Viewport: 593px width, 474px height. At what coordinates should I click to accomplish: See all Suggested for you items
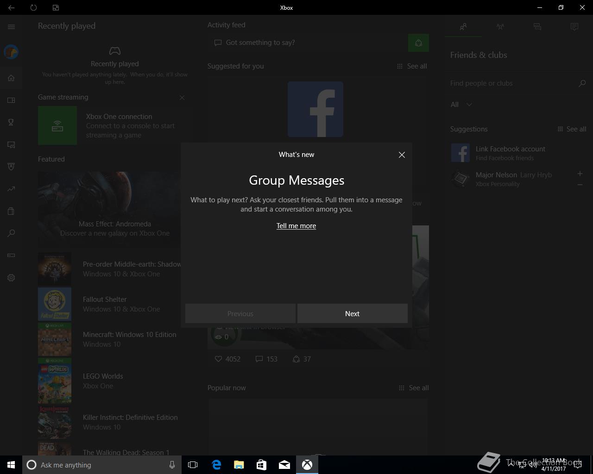pos(412,66)
